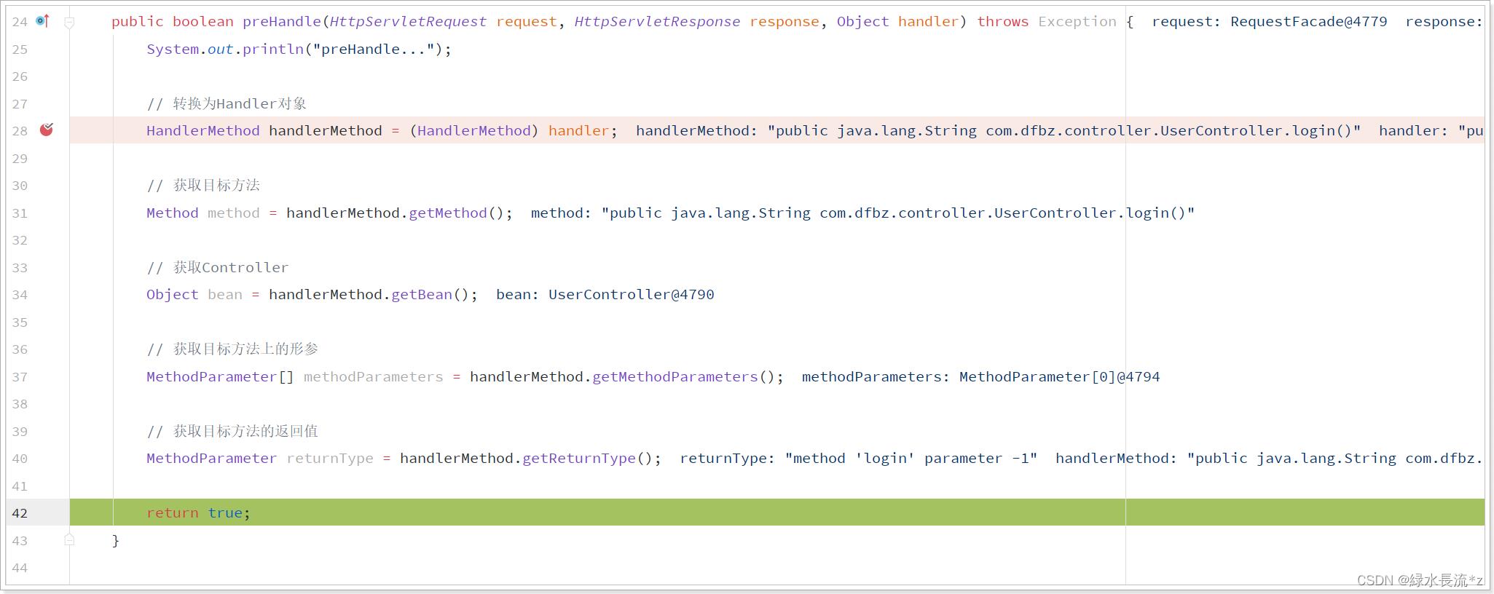The height and width of the screenshot is (594, 1494).
Task: Click the grayed Exception in the throws clause
Action: coord(1077,22)
